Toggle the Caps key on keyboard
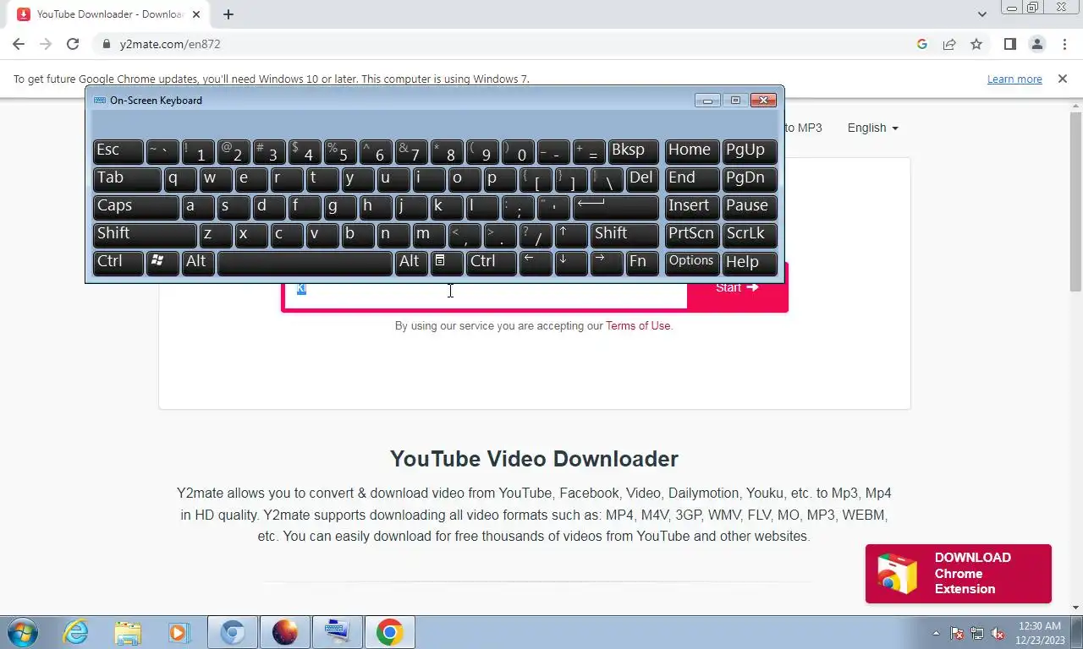The image size is (1083, 649). point(135,207)
